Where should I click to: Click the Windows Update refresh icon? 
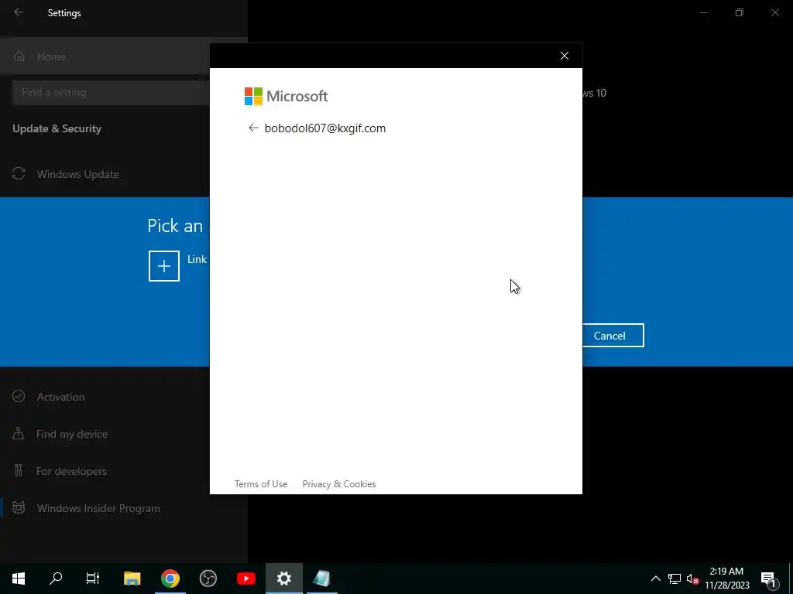19,174
